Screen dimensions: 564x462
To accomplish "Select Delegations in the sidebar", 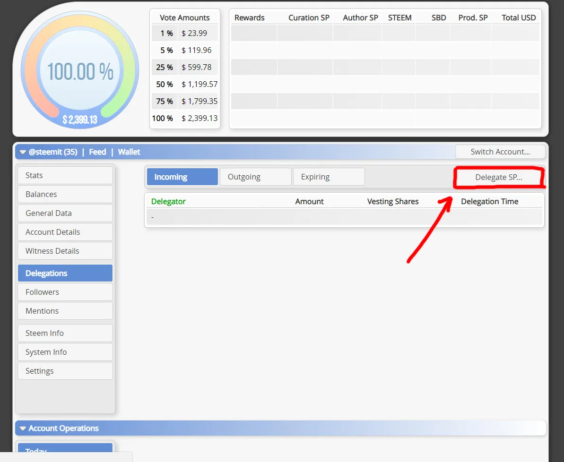I will [x=65, y=273].
